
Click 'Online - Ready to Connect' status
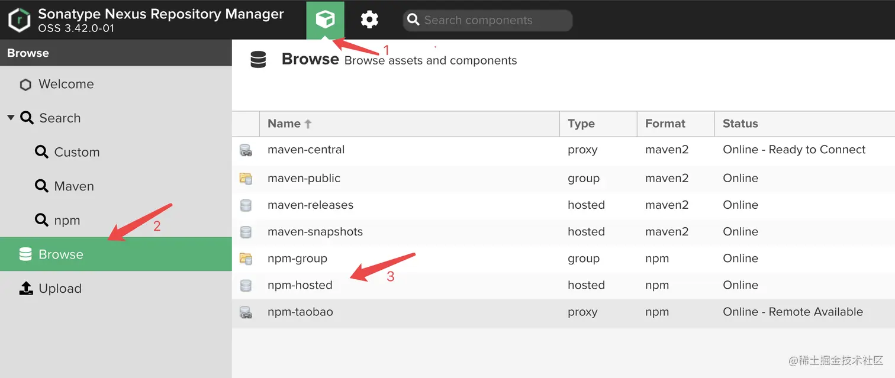coord(794,150)
